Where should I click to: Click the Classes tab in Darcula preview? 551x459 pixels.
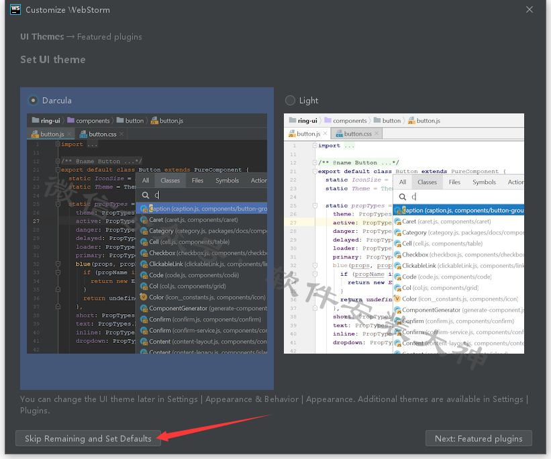(x=170, y=181)
